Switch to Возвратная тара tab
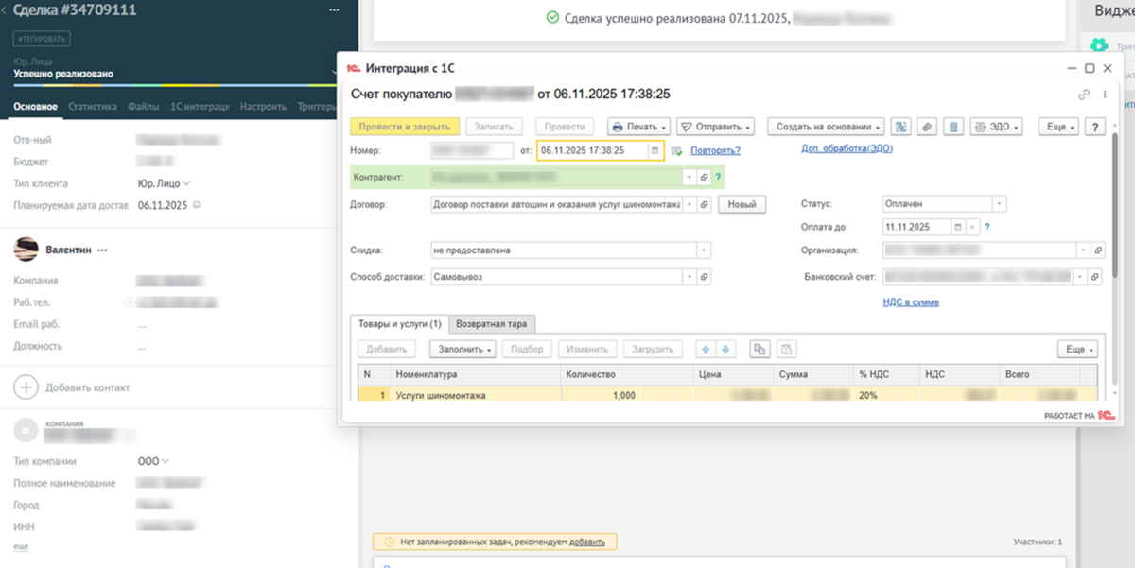 pyautogui.click(x=492, y=323)
